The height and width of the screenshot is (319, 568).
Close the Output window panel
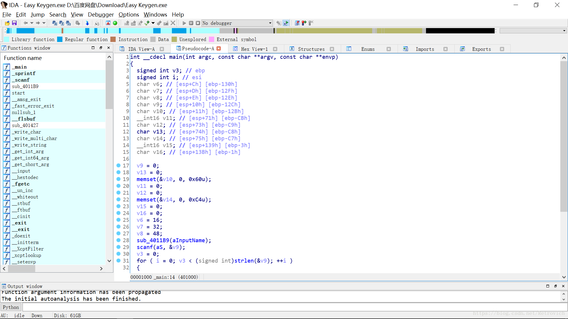[563, 286]
